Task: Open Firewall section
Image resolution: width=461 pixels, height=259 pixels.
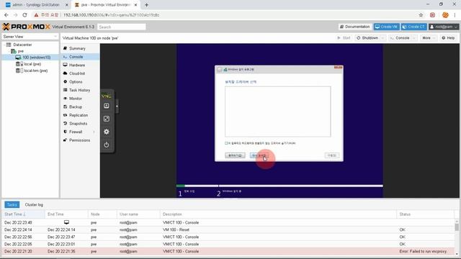Action: (76, 132)
